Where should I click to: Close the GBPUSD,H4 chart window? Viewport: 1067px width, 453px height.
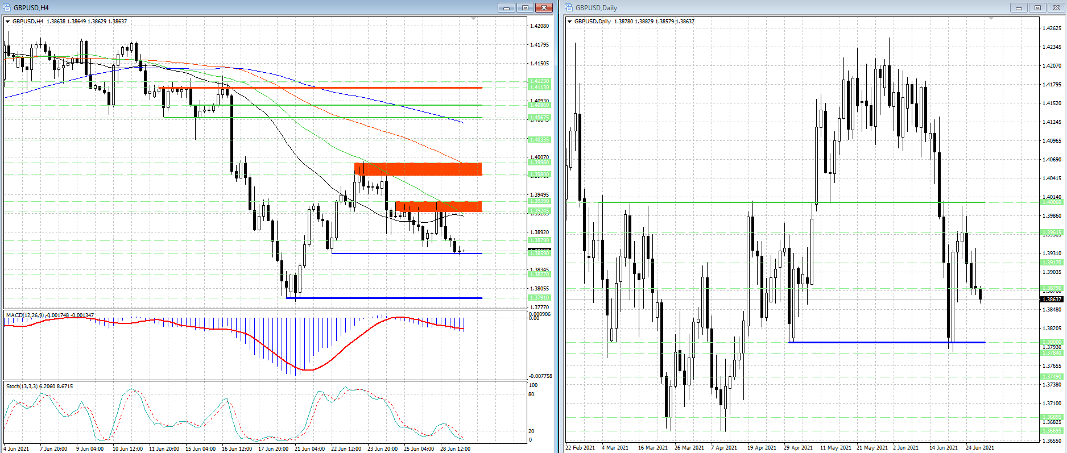[x=544, y=7]
